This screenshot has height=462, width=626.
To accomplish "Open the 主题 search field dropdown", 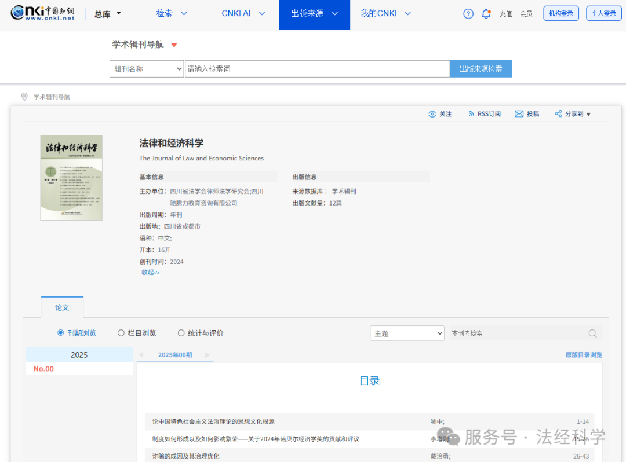I will [407, 333].
